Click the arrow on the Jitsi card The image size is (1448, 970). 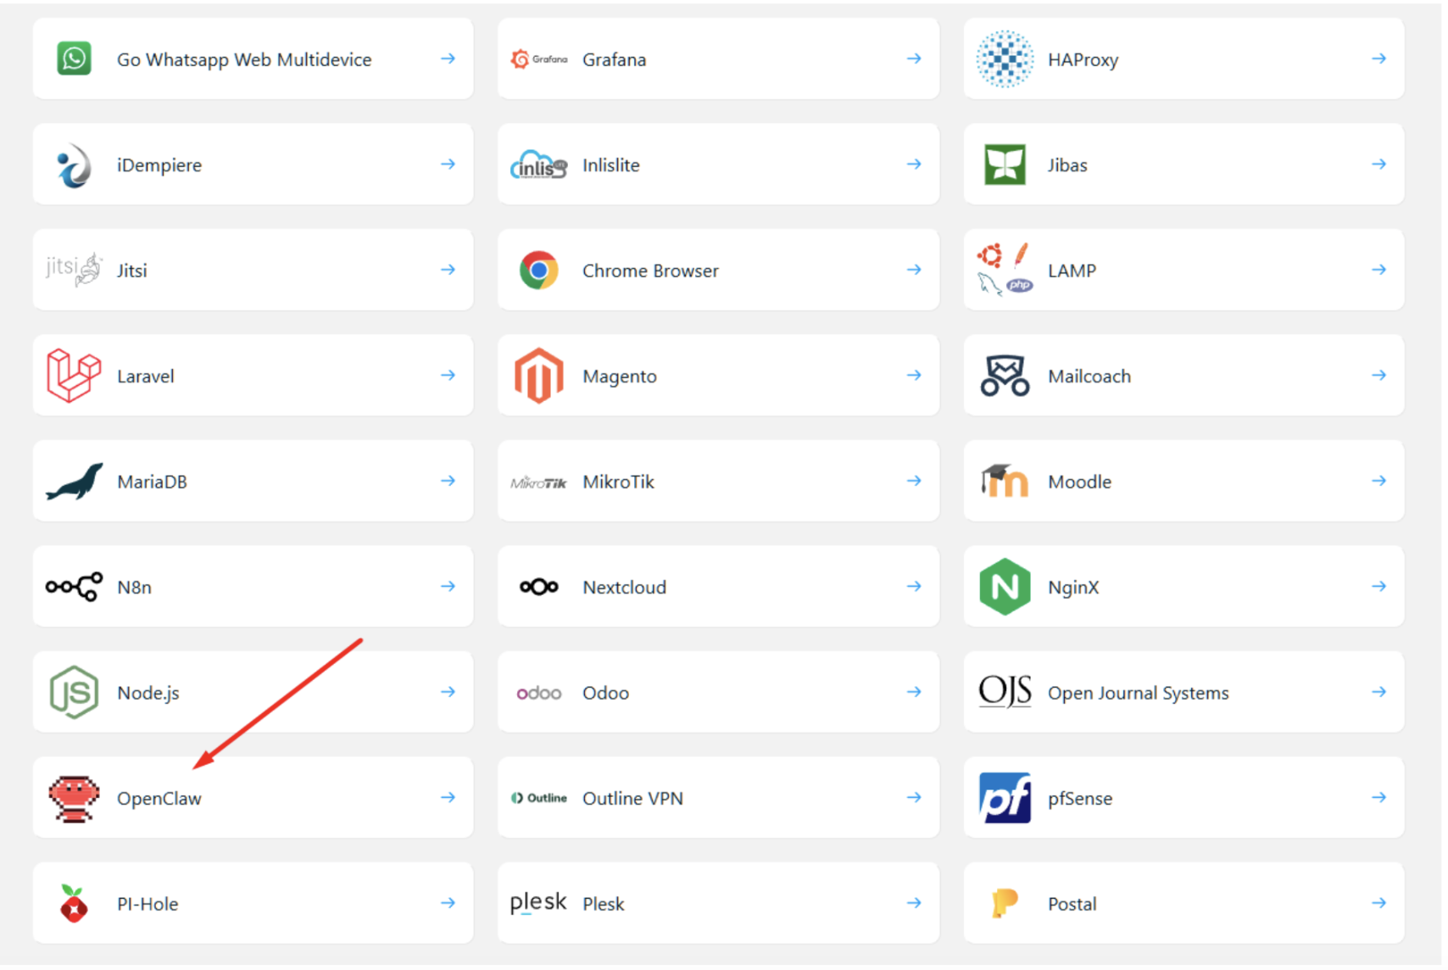point(448,270)
